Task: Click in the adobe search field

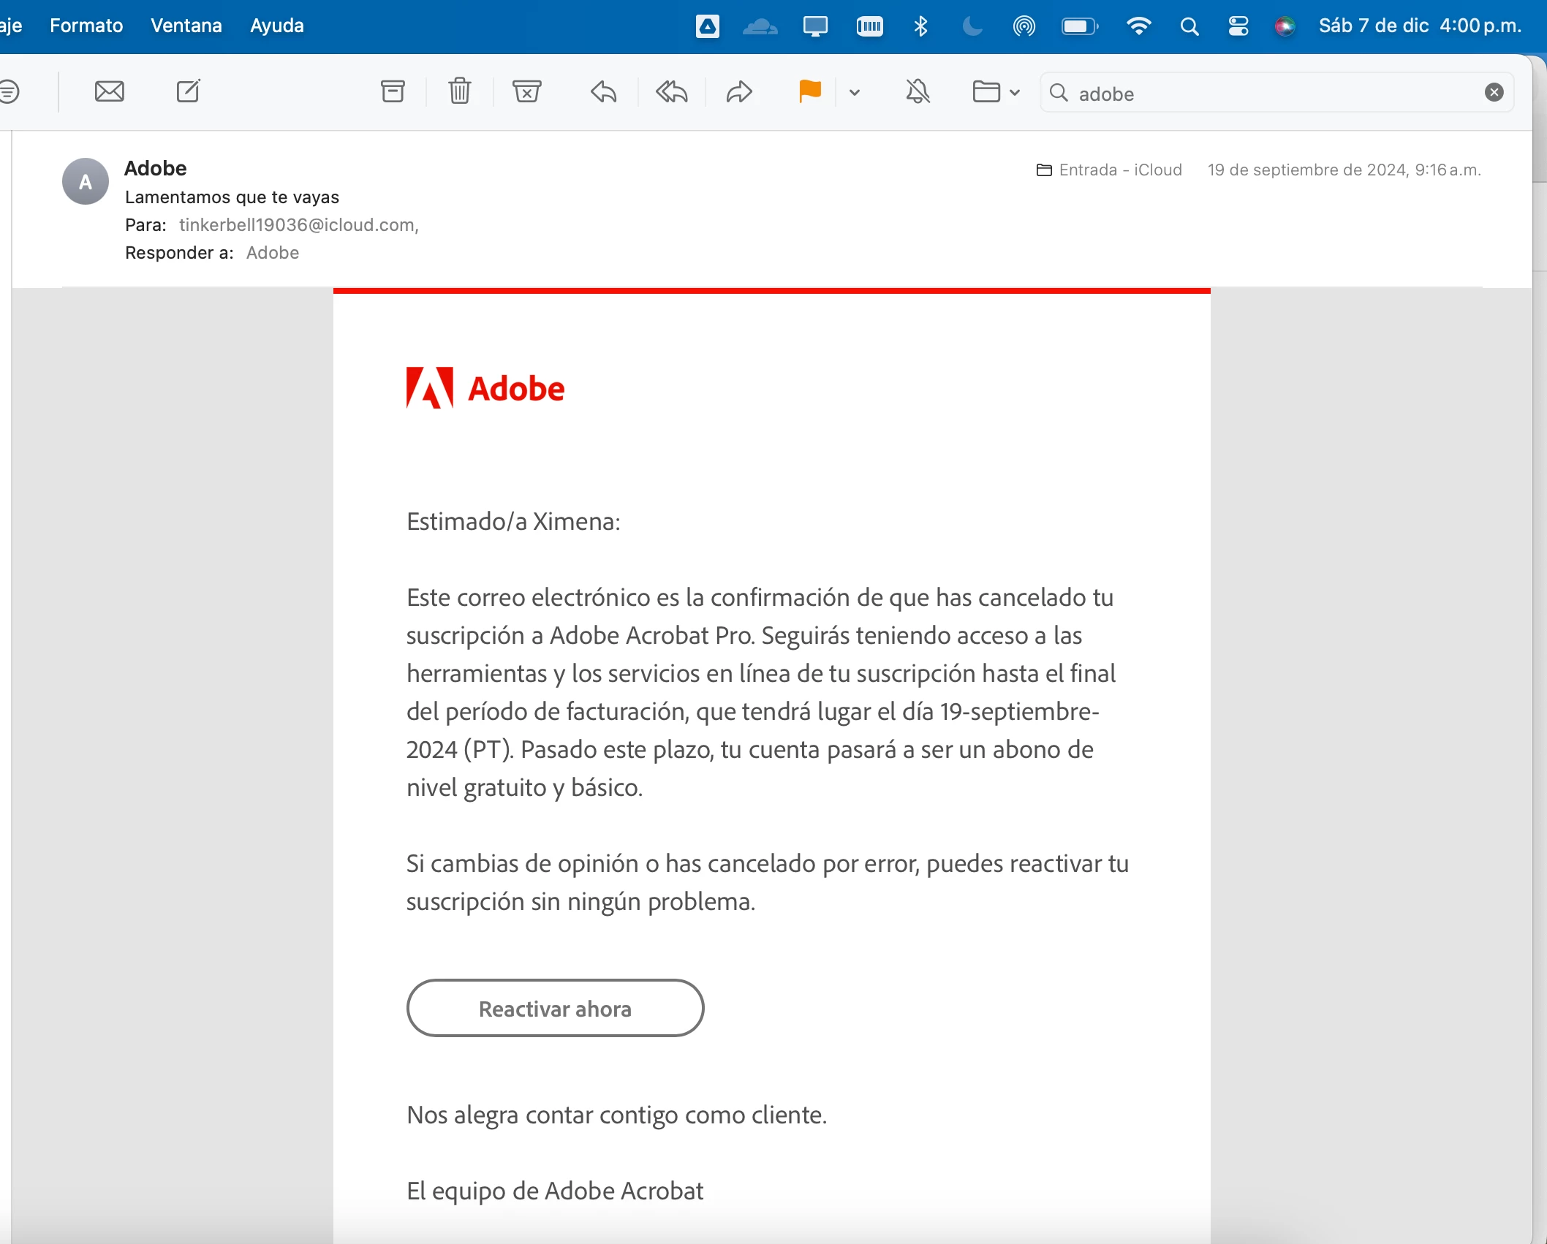Action: click(x=1272, y=94)
